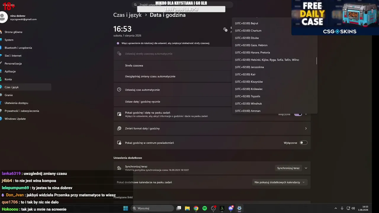The width and height of the screenshot is (379, 213).
Task: Click the microphone tray icon
Action: pyautogui.click(x=342, y=208)
